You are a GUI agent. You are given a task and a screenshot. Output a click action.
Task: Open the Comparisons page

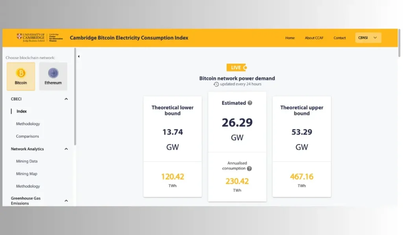coord(27,136)
